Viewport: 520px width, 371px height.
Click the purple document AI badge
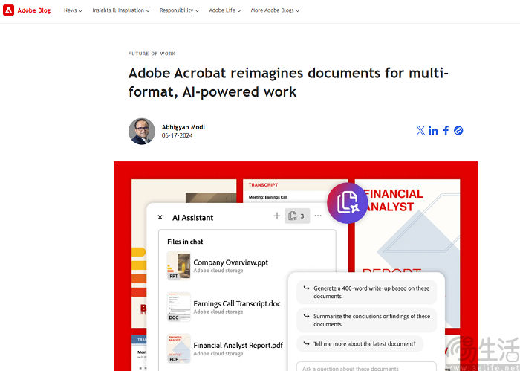point(347,203)
